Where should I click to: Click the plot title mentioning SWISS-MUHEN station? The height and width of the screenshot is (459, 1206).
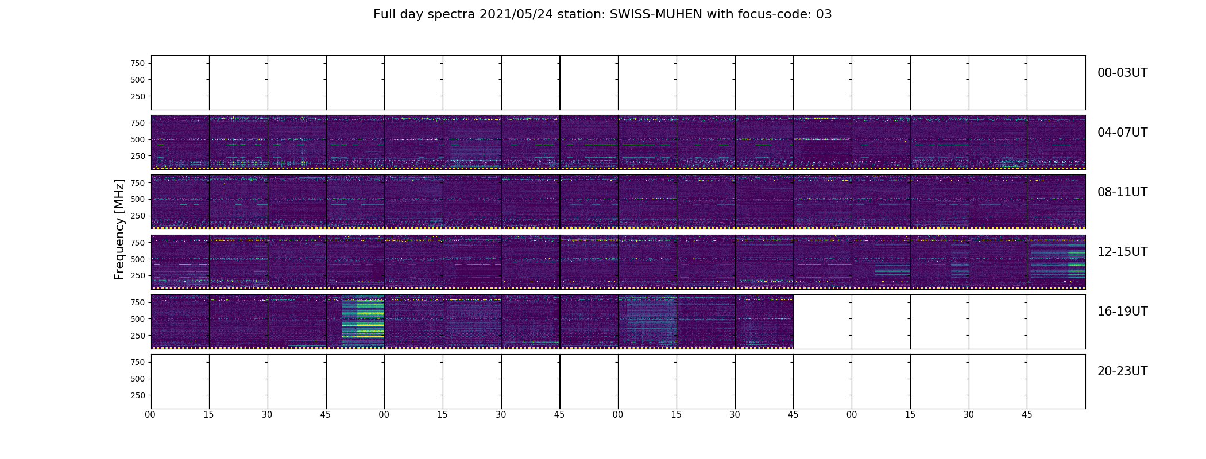click(602, 14)
